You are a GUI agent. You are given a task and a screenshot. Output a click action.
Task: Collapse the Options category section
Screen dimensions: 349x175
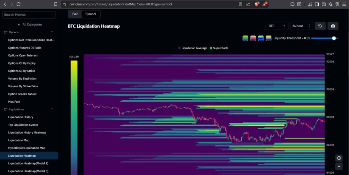[52, 32]
